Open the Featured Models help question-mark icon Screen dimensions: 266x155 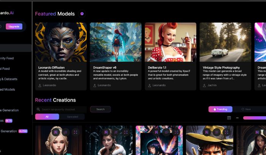point(82,14)
